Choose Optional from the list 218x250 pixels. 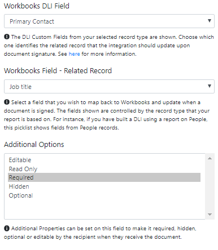104,195
